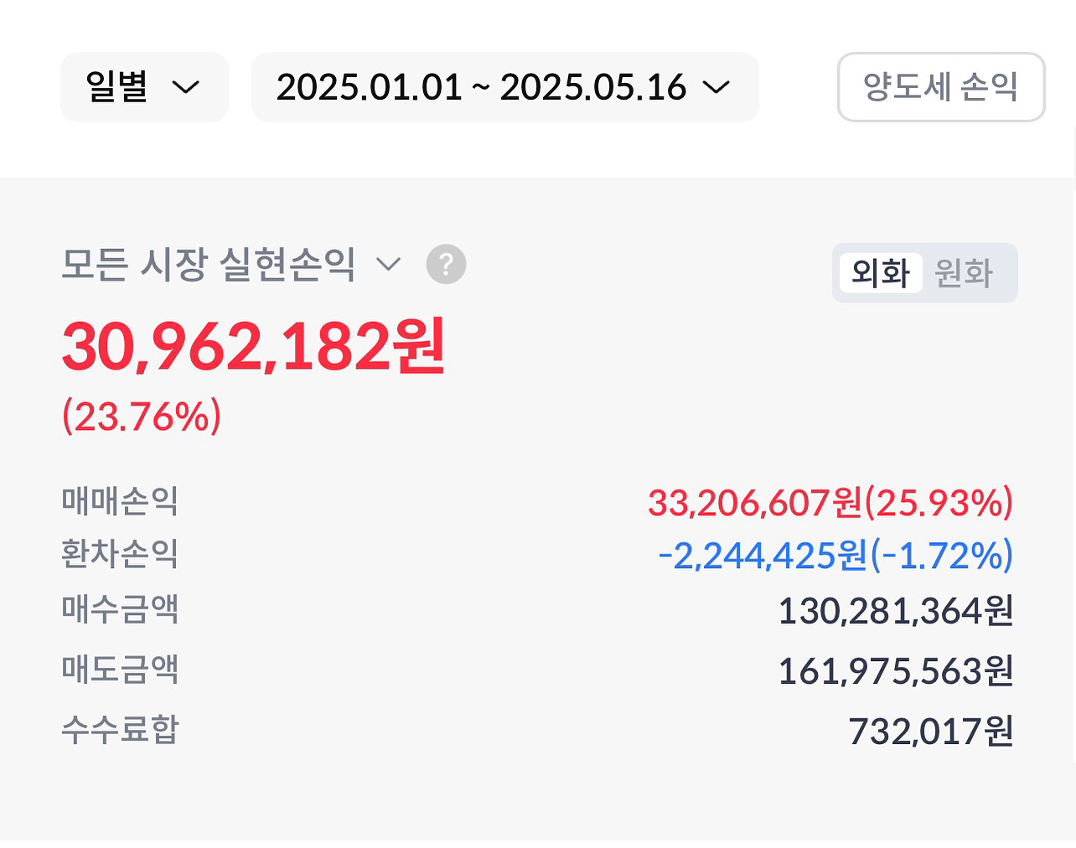Click the 수수료합 fee total 732,017원

tap(930, 732)
